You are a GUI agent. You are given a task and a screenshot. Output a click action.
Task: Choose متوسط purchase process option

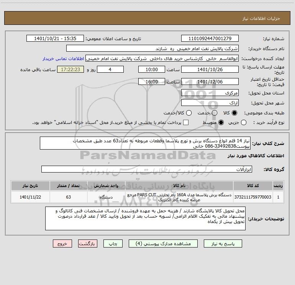221,122
